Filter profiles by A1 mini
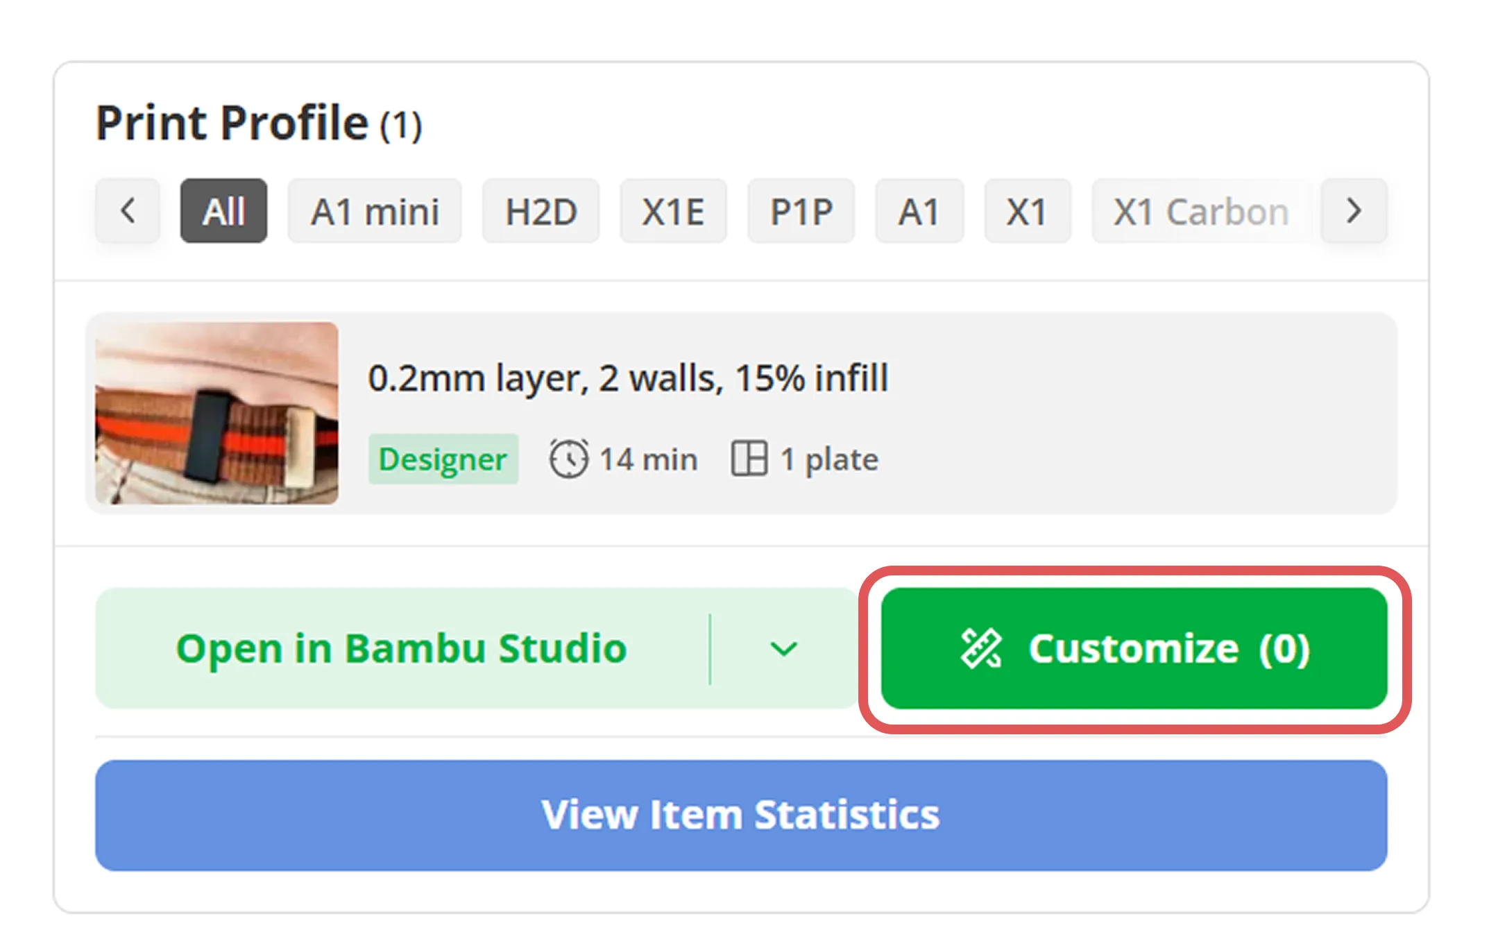The width and height of the screenshot is (1489, 930). click(375, 211)
